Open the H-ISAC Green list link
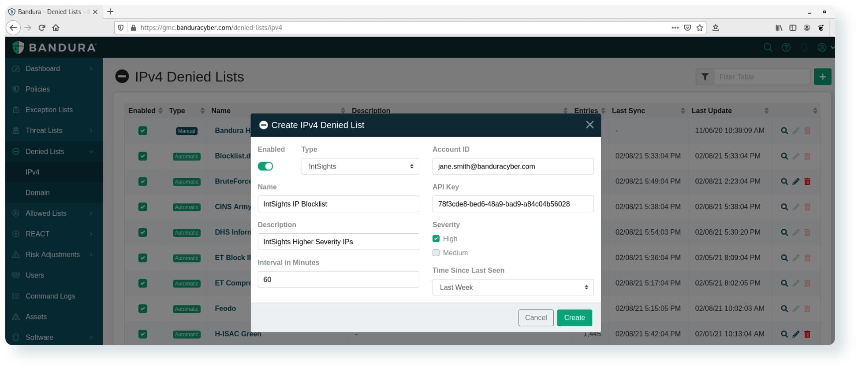Screen dimensions: 858x368 238,334
